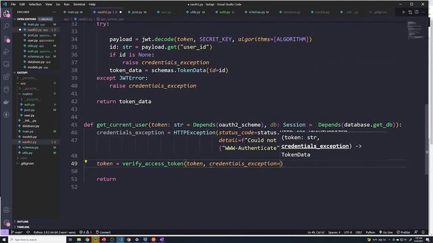Open the Manage gear icon

click(x=6, y=222)
